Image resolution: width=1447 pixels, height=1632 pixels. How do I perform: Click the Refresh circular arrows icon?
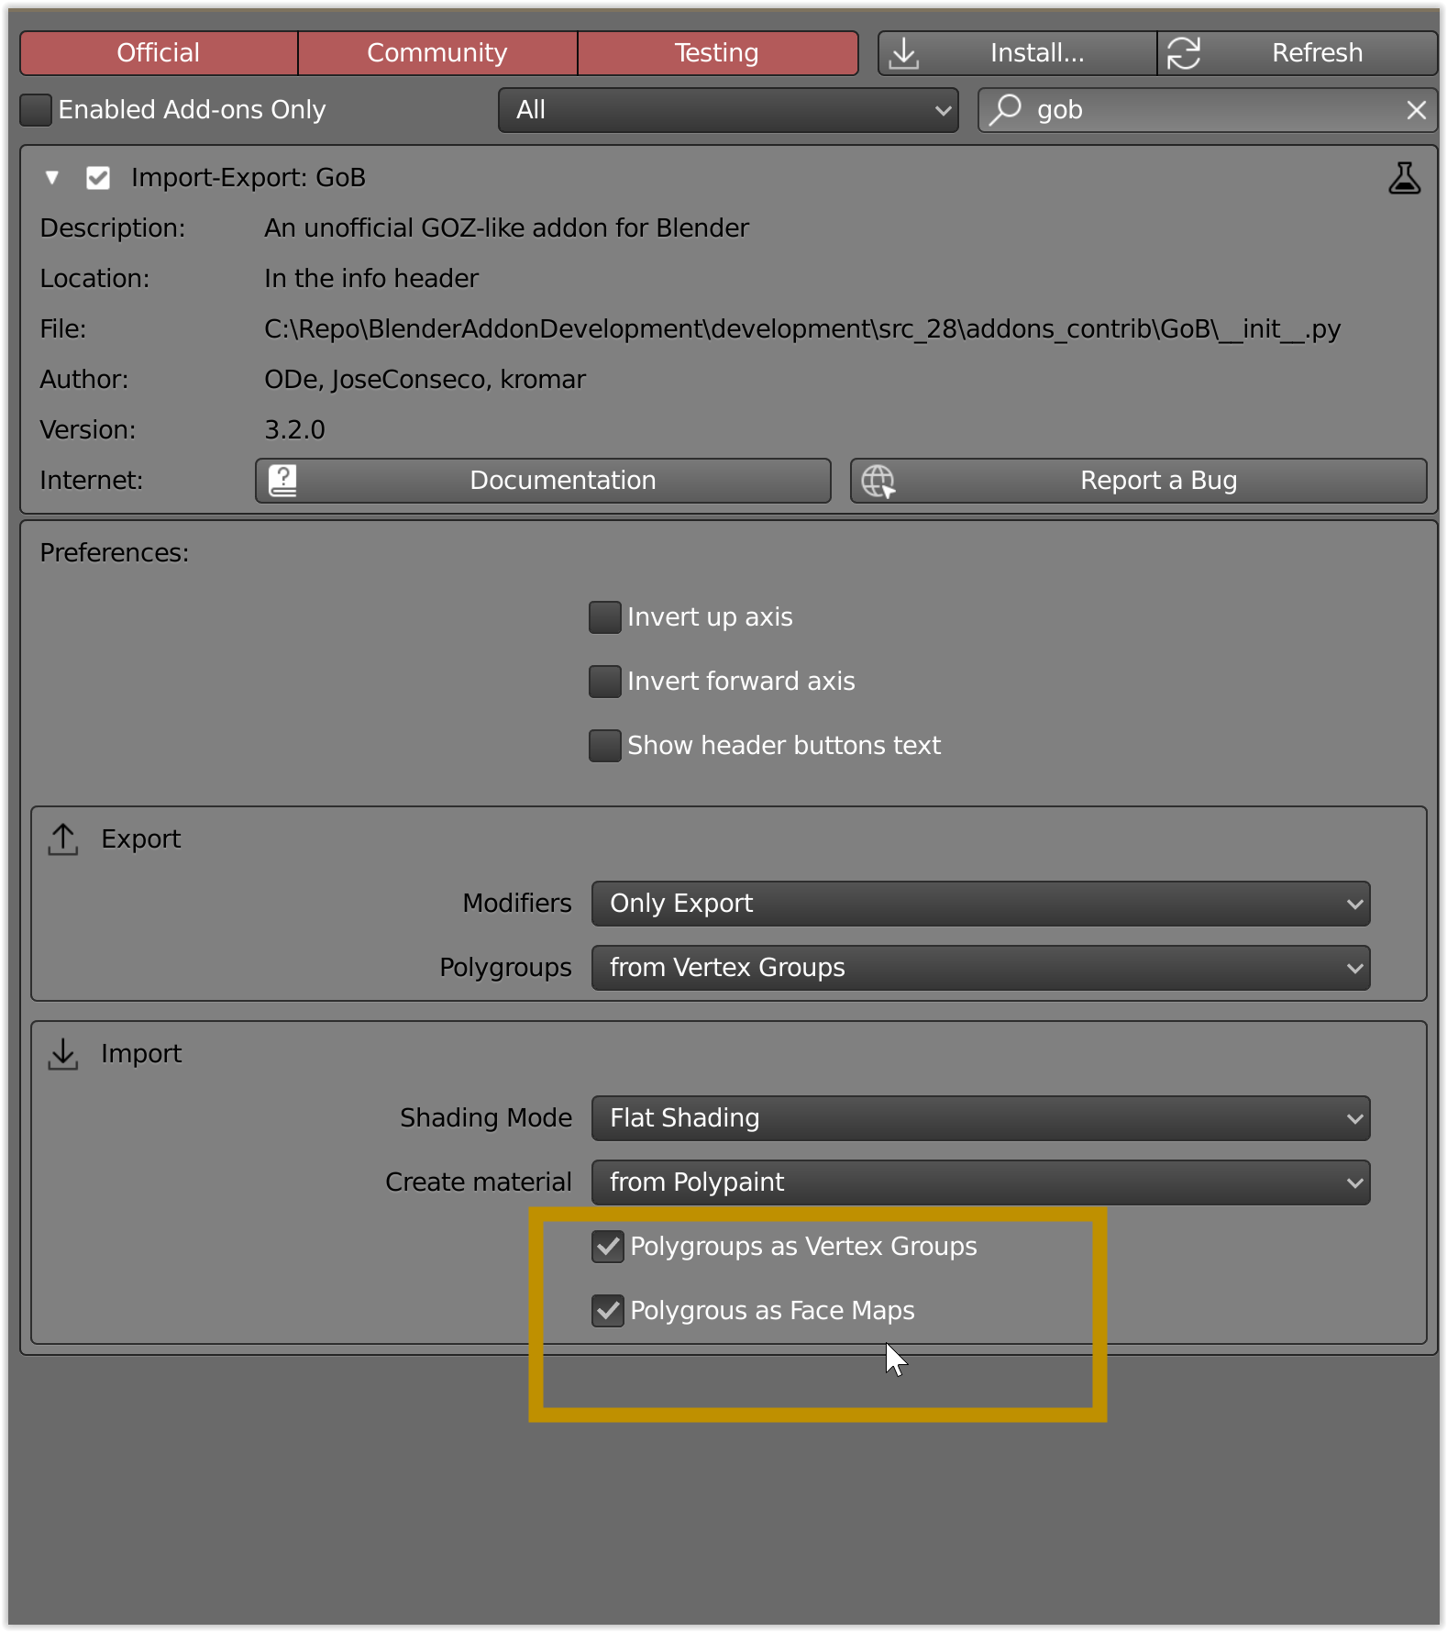click(x=1184, y=53)
